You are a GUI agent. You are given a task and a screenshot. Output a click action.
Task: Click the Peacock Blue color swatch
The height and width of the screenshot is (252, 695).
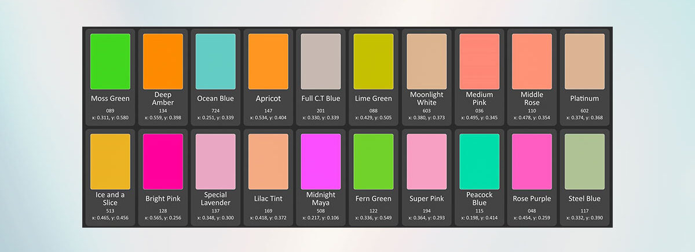click(x=479, y=162)
